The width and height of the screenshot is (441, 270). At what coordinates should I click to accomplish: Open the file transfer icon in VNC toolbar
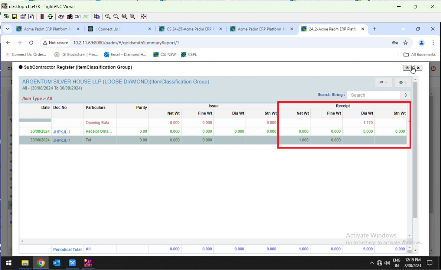click(x=97, y=17)
